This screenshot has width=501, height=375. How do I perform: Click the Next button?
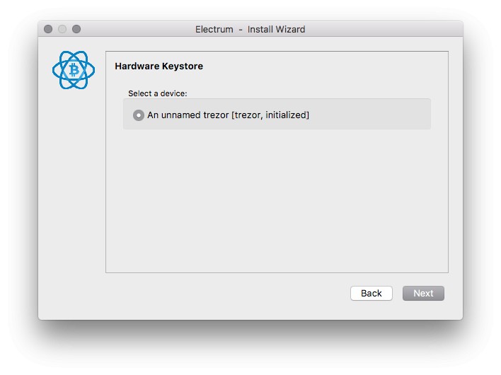tap(423, 293)
